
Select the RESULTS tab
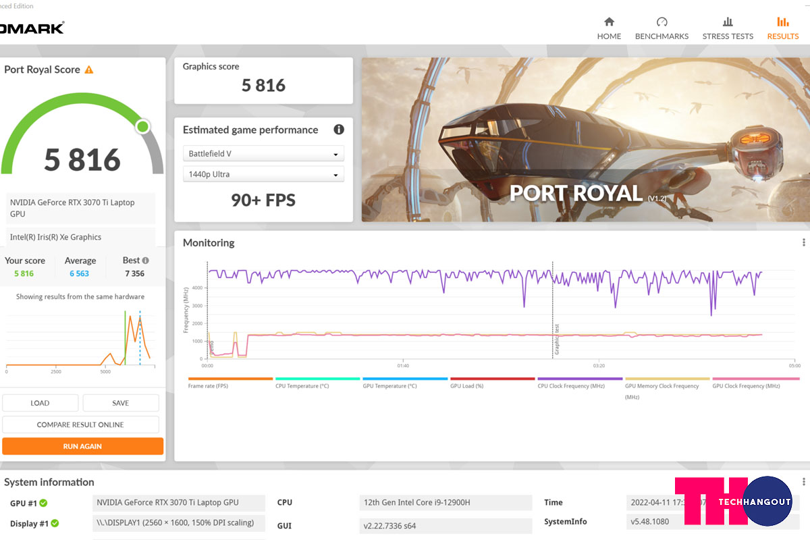(783, 28)
